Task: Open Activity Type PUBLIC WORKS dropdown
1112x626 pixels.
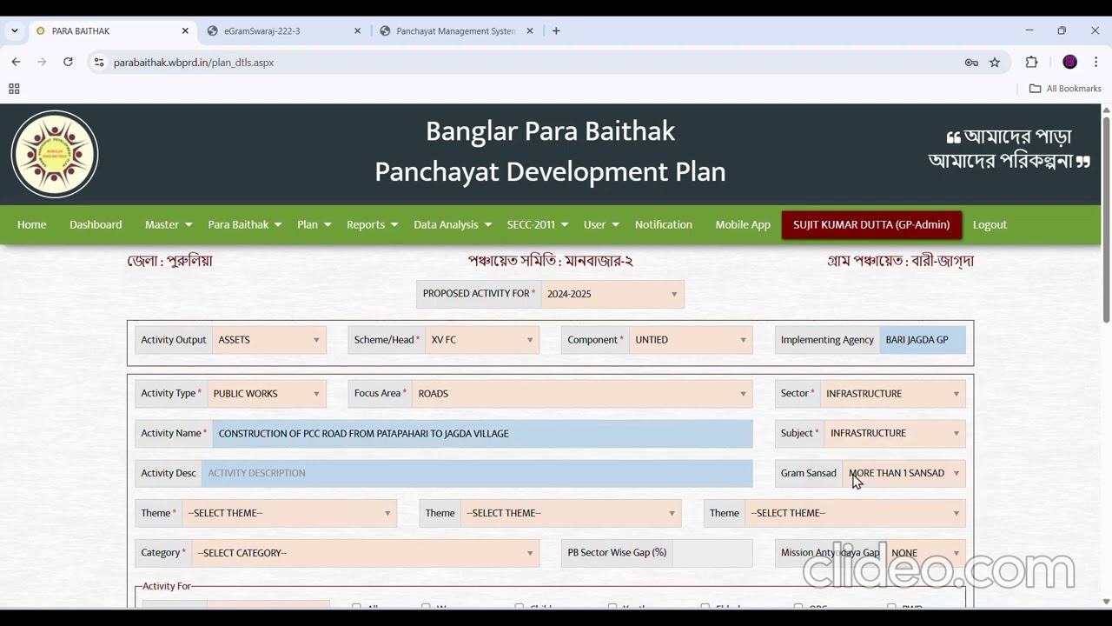Action: coord(267,394)
